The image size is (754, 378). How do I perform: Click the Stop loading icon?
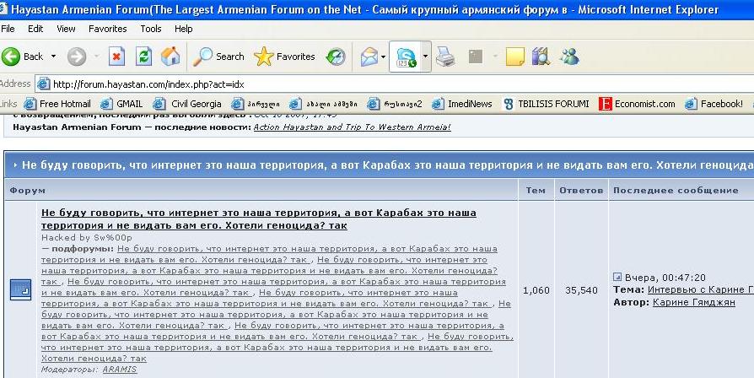(116, 57)
